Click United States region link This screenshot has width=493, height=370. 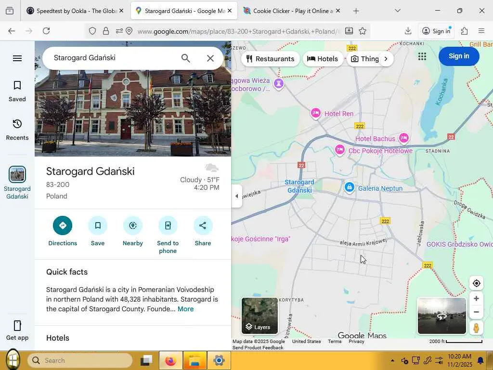click(307, 342)
